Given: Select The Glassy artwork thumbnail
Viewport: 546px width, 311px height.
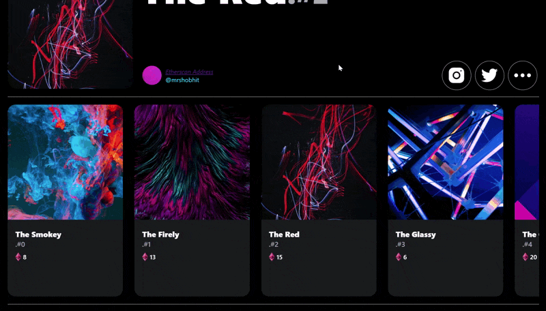Looking at the screenshot, I should (446, 162).
